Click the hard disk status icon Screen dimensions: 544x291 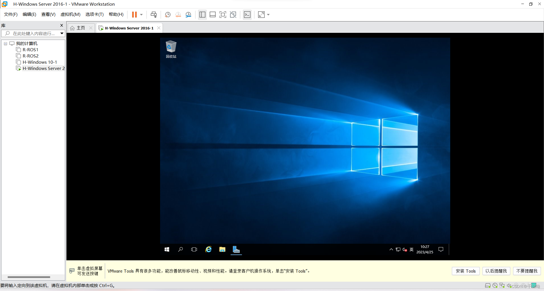point(488,286)
